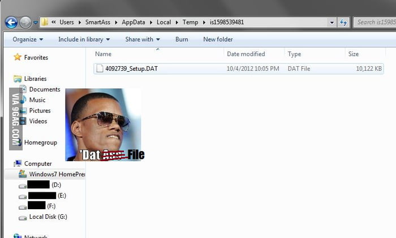This screenshot has width=396, height=238.
Task: Open Include in library menu
Action: pyautogui.click(x=84, y=40)
